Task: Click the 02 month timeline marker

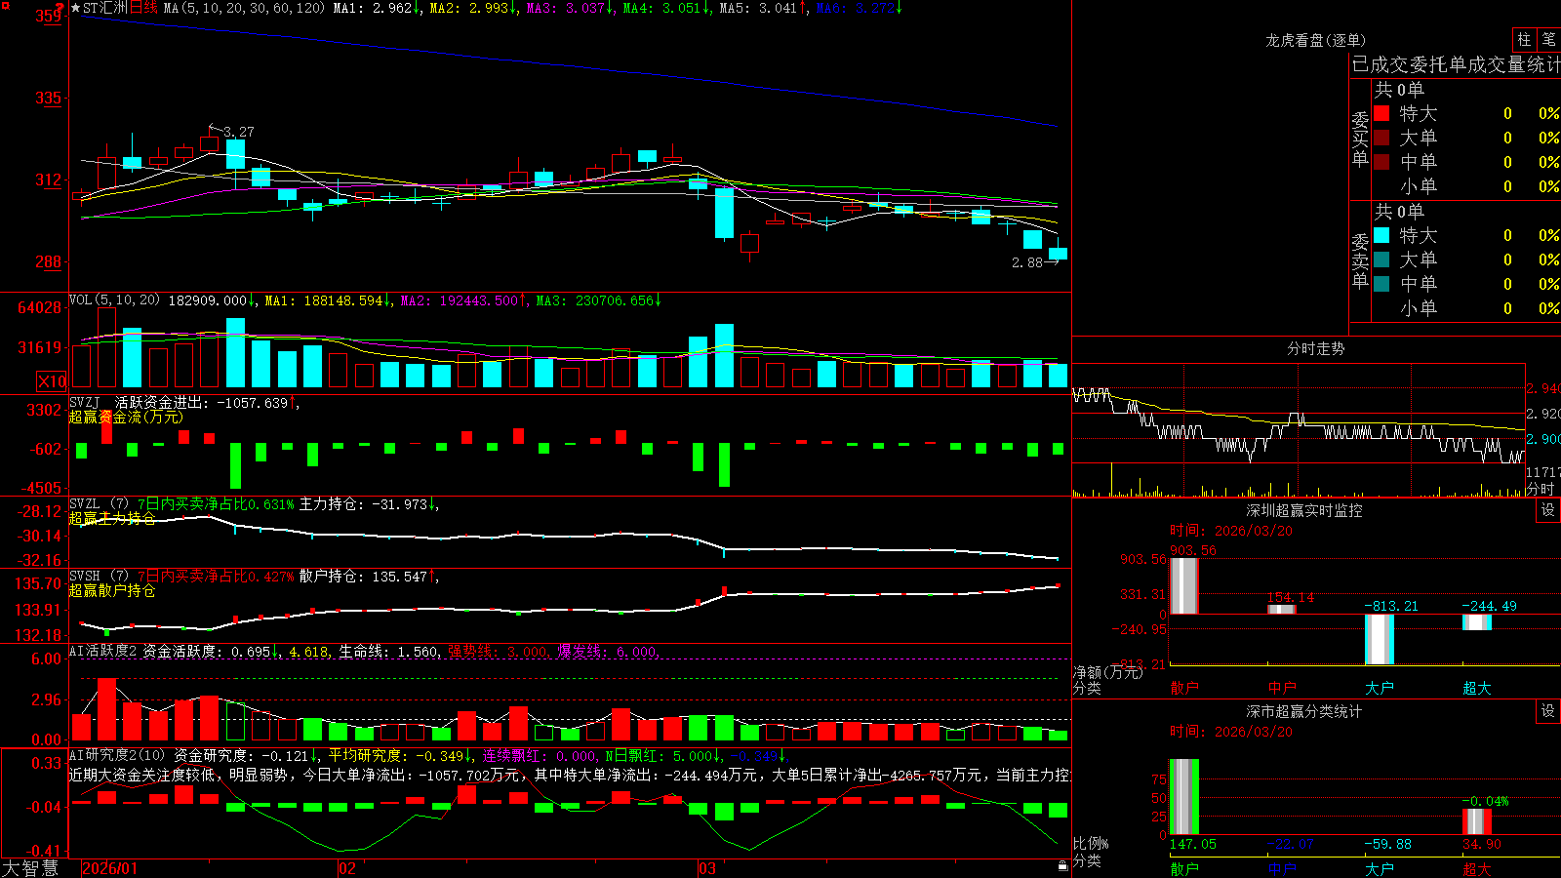Action: click(347, 868)
